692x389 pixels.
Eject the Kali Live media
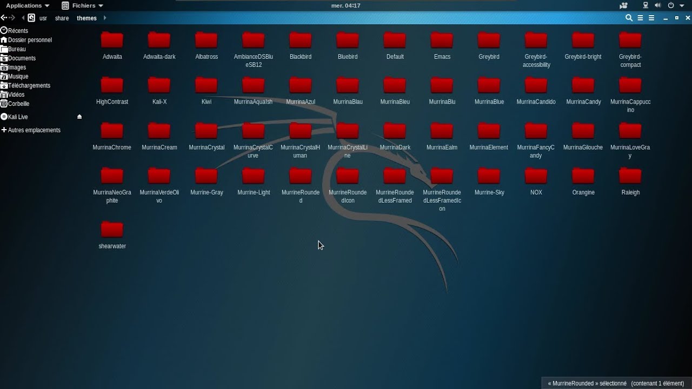[79, 116]
